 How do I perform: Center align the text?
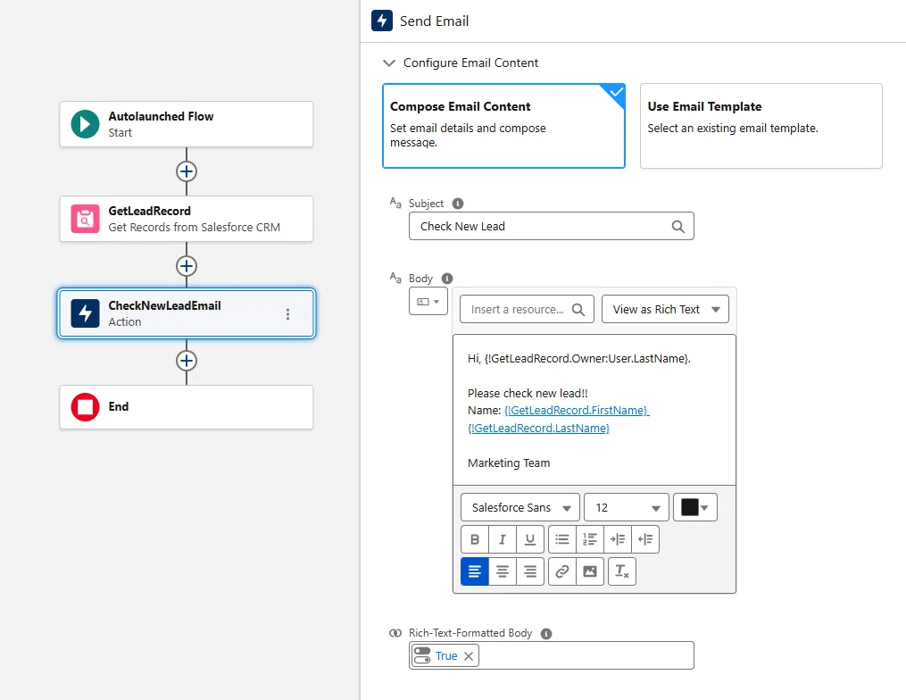[x=503, y=571]
